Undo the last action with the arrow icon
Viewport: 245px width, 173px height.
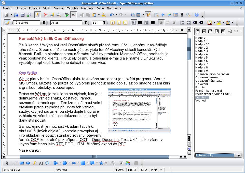coord(112,15)
